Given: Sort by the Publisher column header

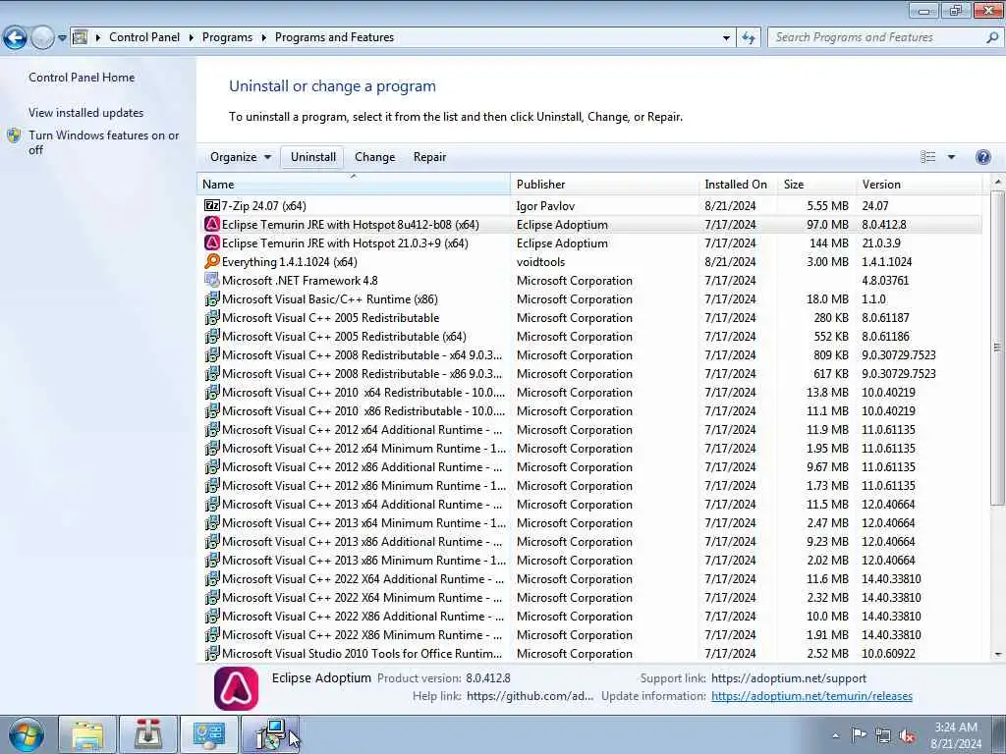Looking at the screenshot, I should pos(604,184).
